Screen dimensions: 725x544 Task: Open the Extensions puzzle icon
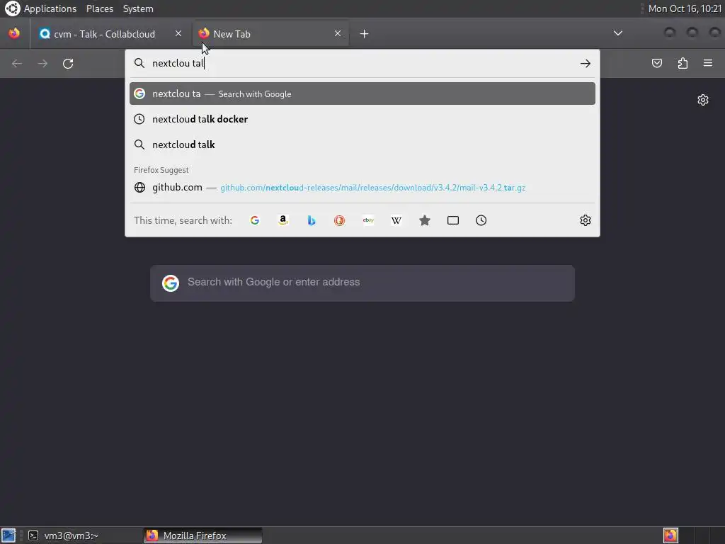683,63
